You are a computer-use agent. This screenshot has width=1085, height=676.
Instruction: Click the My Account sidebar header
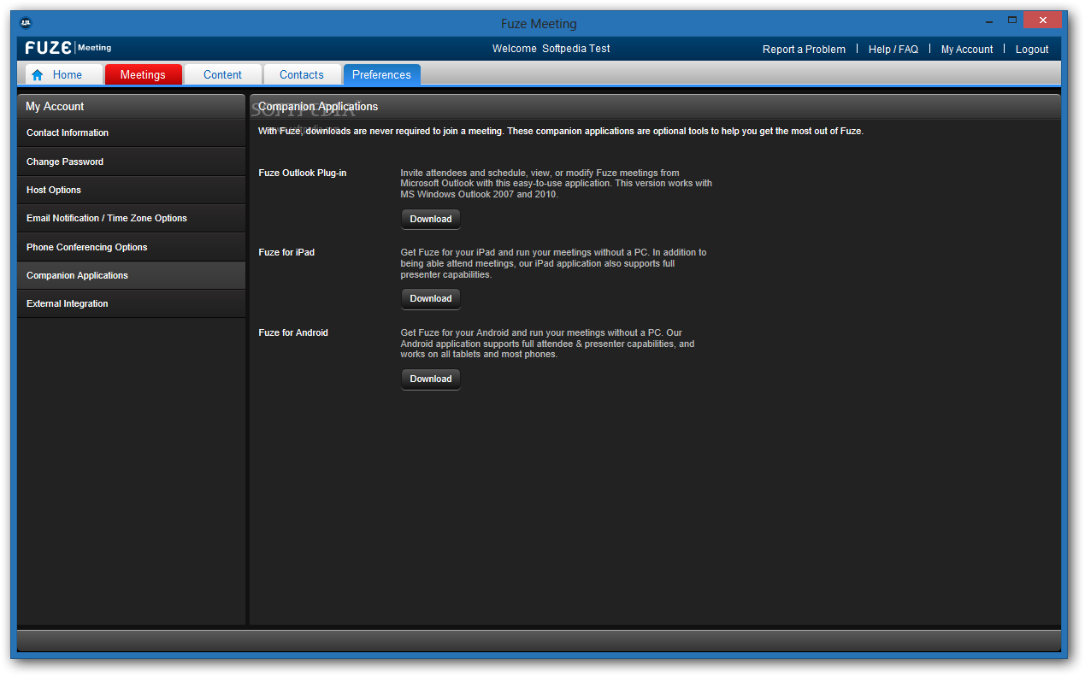[x=132, y=106]
